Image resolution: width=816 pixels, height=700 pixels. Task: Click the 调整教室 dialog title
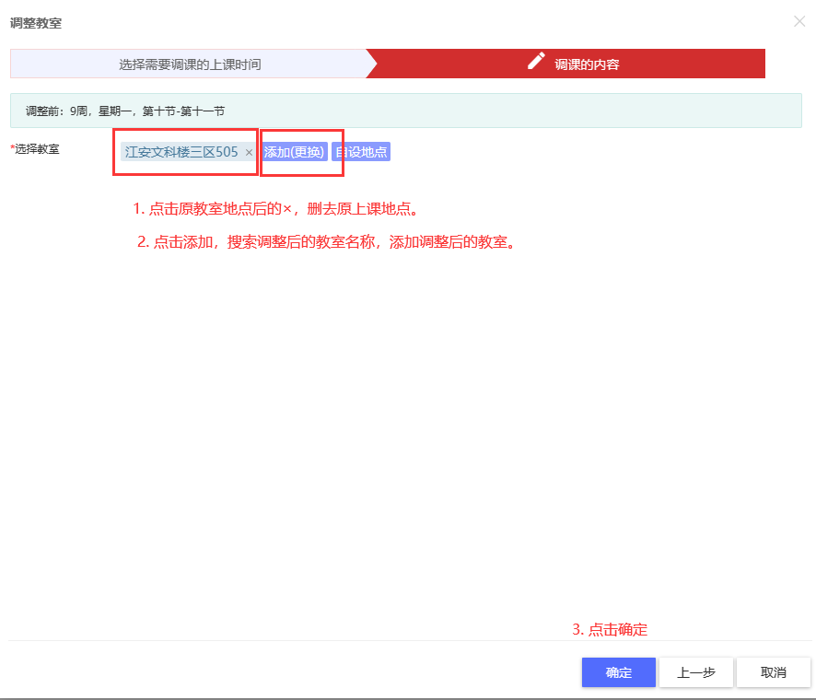point(36,23)
